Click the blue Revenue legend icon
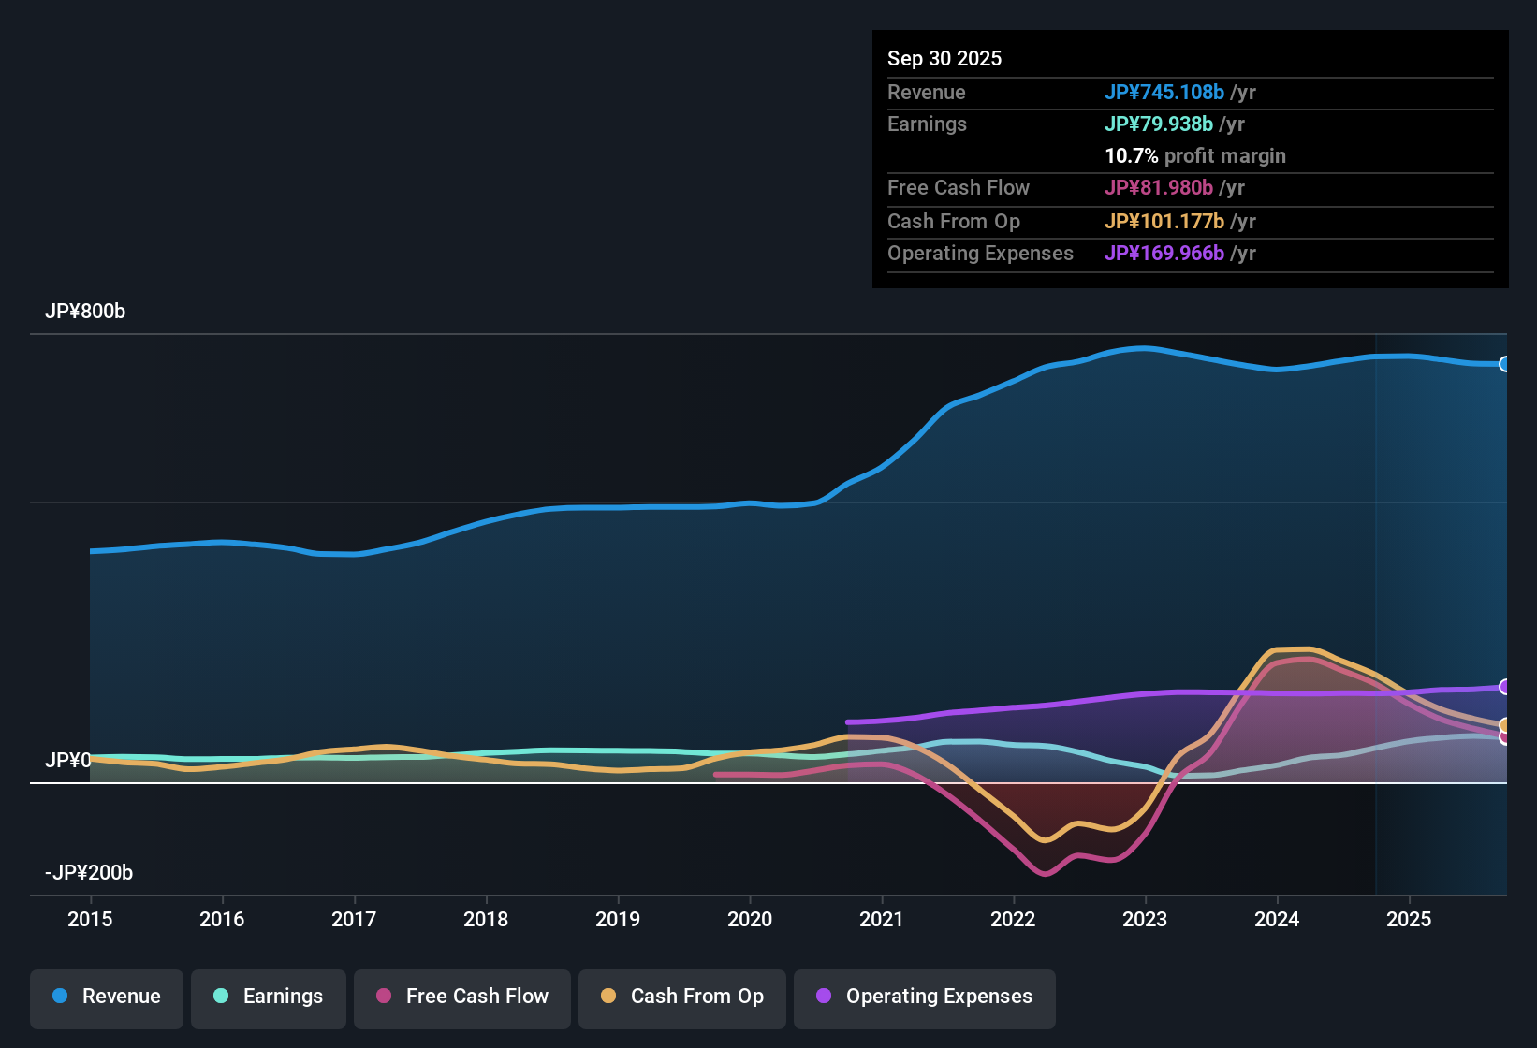The image size is (1537, 1048). pos(59,997)
